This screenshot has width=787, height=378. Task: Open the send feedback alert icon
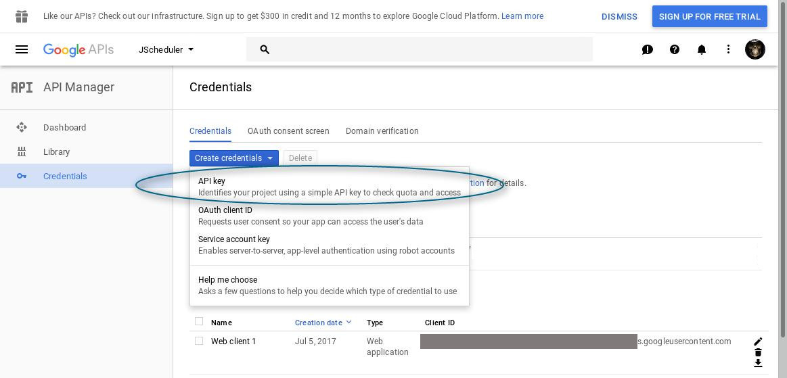coord(648,49)
